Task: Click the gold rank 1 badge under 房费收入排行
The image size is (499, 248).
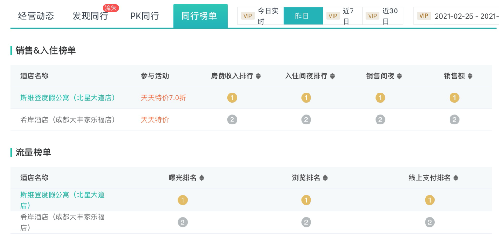Action: pos(232,98)
